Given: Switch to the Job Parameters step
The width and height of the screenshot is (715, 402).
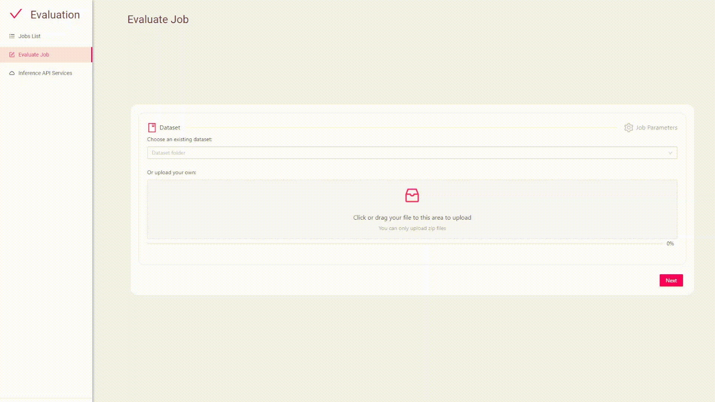Looking at the screenshot, I should coord(656,128).
